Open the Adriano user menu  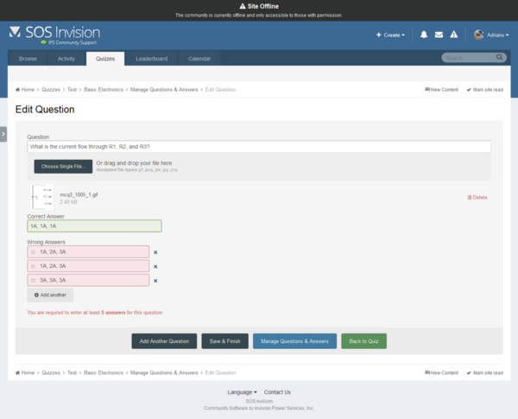[490, 35]
